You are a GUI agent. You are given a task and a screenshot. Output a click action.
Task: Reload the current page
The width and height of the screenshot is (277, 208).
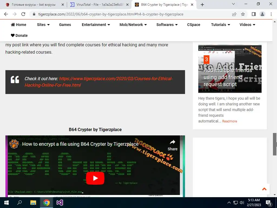click(23, 14)
